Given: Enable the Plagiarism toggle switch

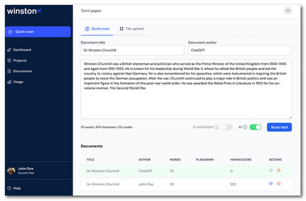Looking at the screenshot, I should point(226,127).
